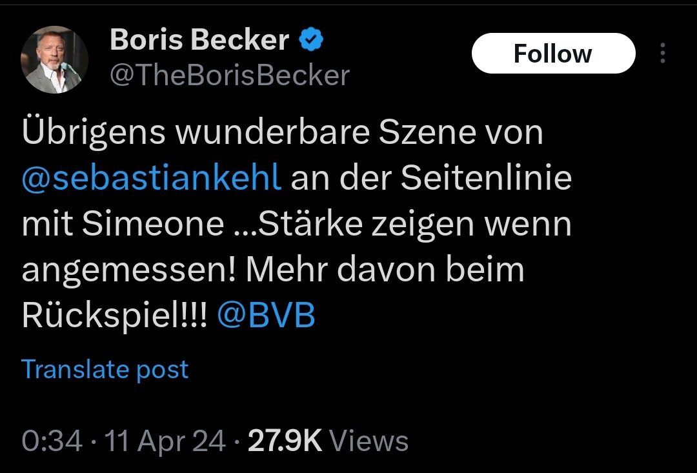Open the @sebastiankehl mention
Screen dimensions: 697x473
tap(152, 177)
